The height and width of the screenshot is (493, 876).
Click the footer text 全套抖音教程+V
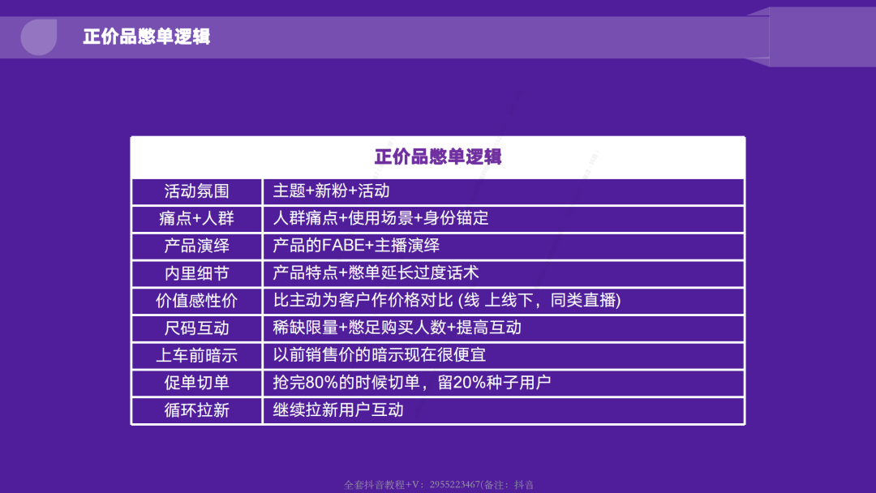click(x=439, y=485)
